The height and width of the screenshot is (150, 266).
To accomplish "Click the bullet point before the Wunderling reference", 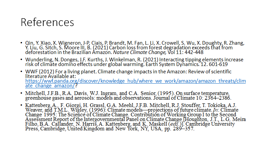I will pos(21,60).
